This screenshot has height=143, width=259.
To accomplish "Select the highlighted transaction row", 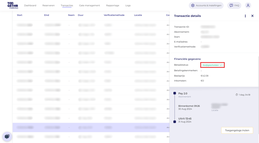I will click(91, 127).
